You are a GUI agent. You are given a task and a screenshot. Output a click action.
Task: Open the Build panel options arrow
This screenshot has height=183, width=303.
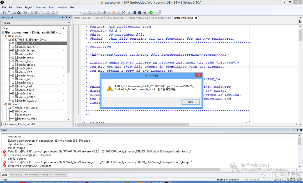[294, 130]
